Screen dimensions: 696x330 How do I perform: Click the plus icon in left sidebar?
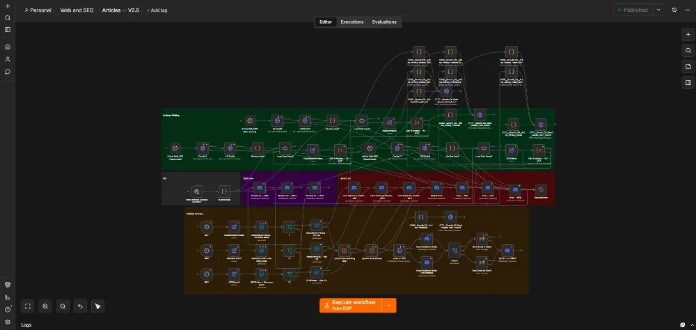point(8,6)
